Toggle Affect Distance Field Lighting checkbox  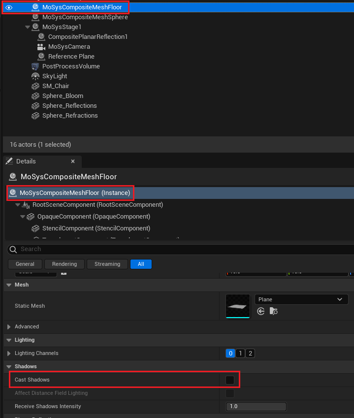[230, 393]
